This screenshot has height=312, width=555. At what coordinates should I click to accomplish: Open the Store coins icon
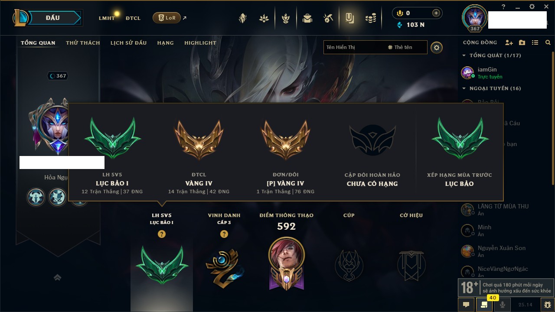[370, 18]
